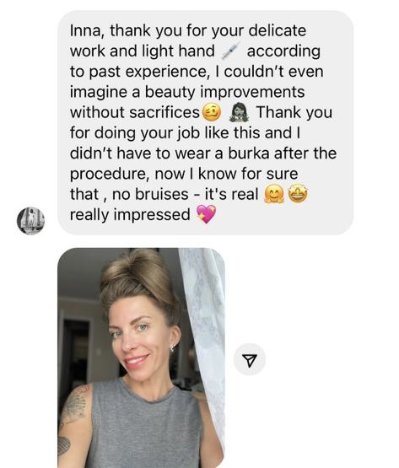399x468 pixels.
Task: Click the hugging face emoji after "it's real"
Action: tap(274, 194)
